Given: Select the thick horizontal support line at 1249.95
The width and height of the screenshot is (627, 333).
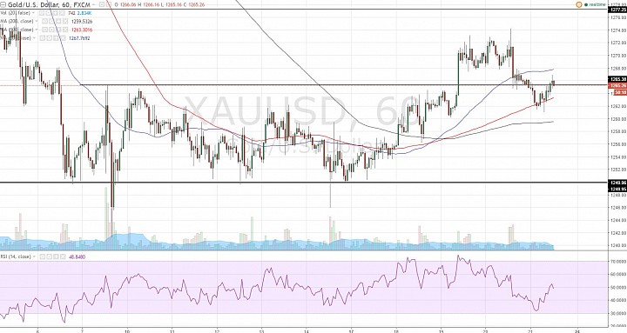Looking at the screenshot, I should pos(304,183).
